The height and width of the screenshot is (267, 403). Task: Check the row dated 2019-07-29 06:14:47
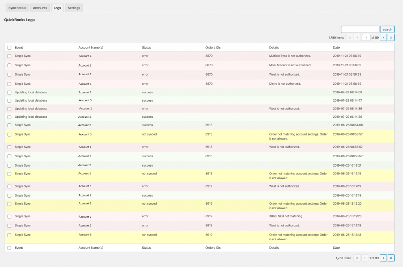point(9,101)
